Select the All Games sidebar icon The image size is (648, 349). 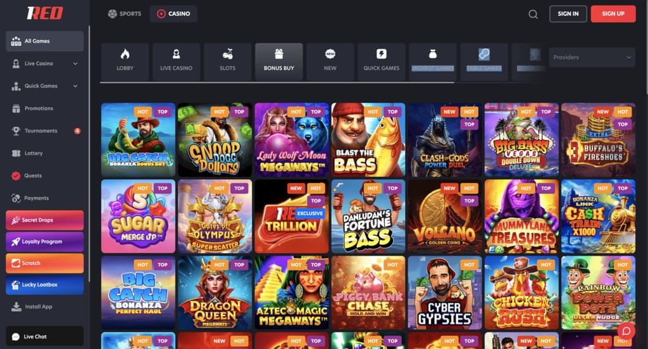(x=16, y=41)
